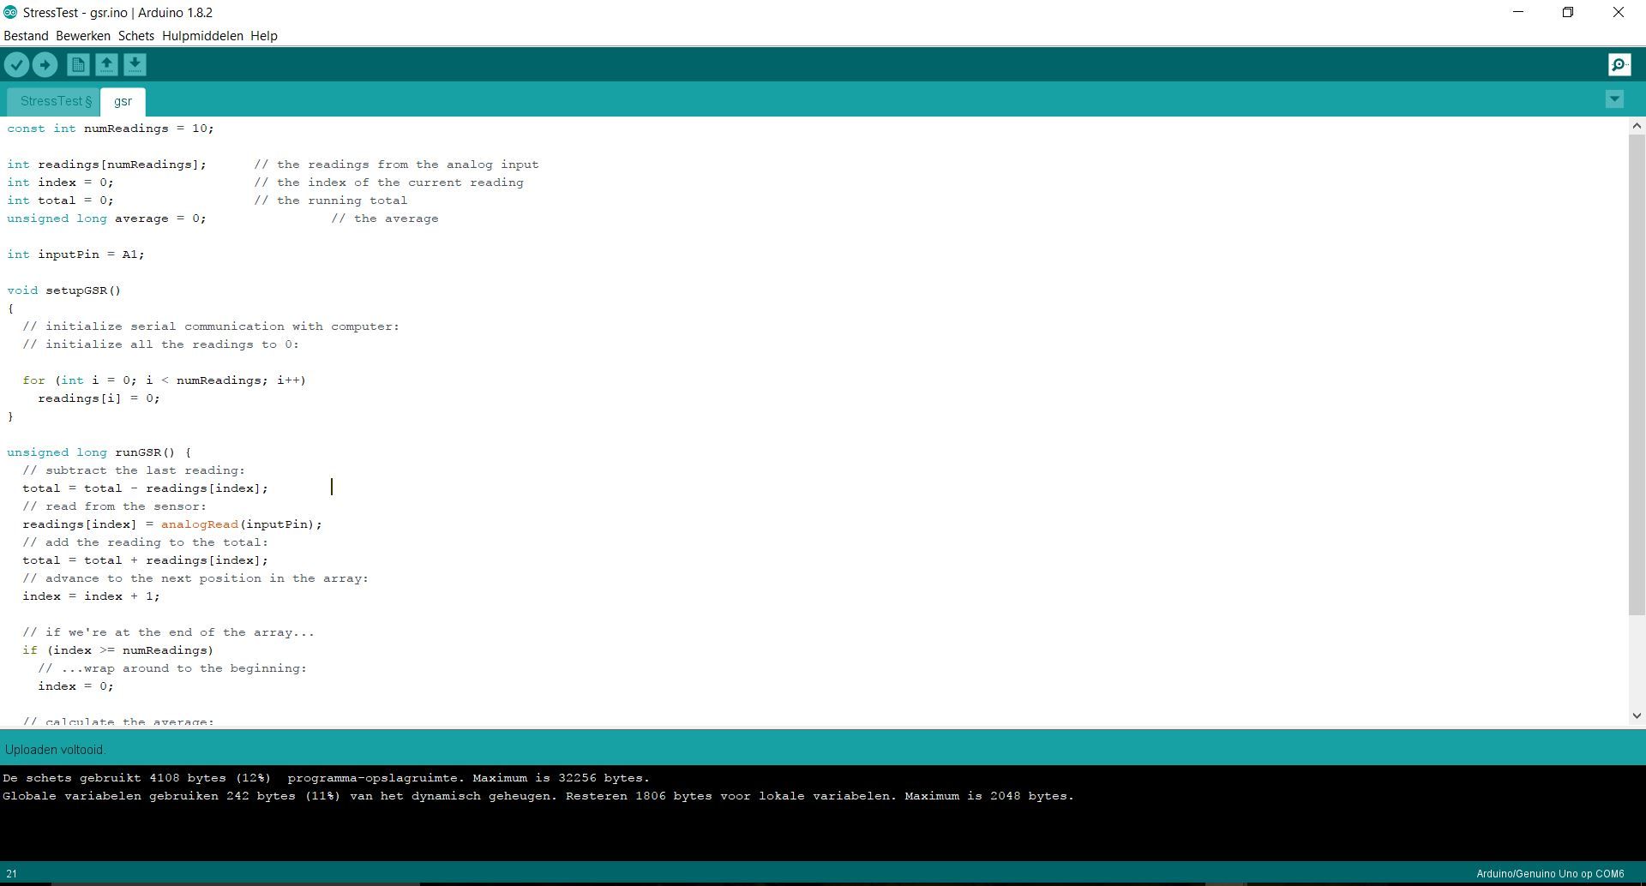Click the Upload arrow icon
This screenshot has width=1646, height=886.
tap(45, 64)
